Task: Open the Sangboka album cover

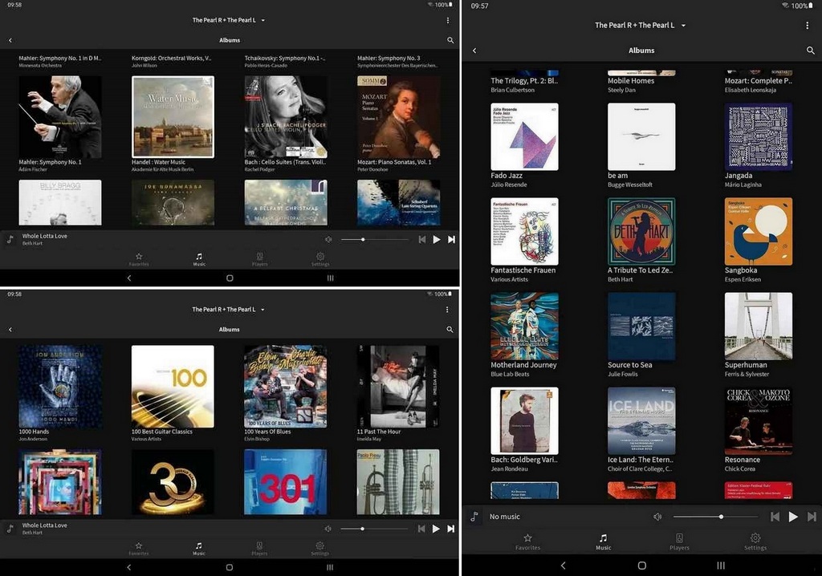Action: tap(759, 232)
